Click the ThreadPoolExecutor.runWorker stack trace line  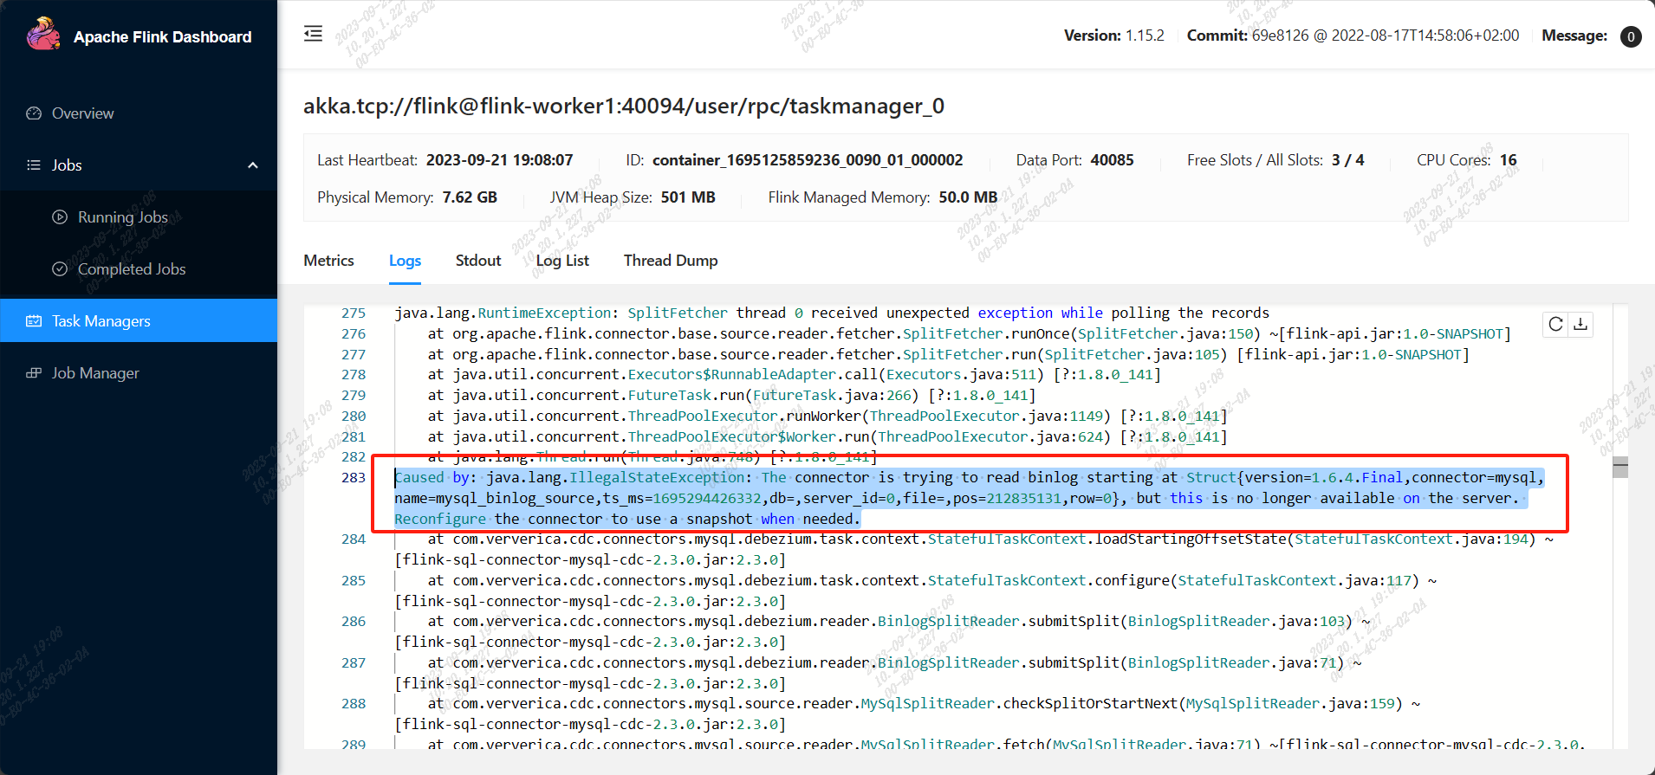coord(827,417)
